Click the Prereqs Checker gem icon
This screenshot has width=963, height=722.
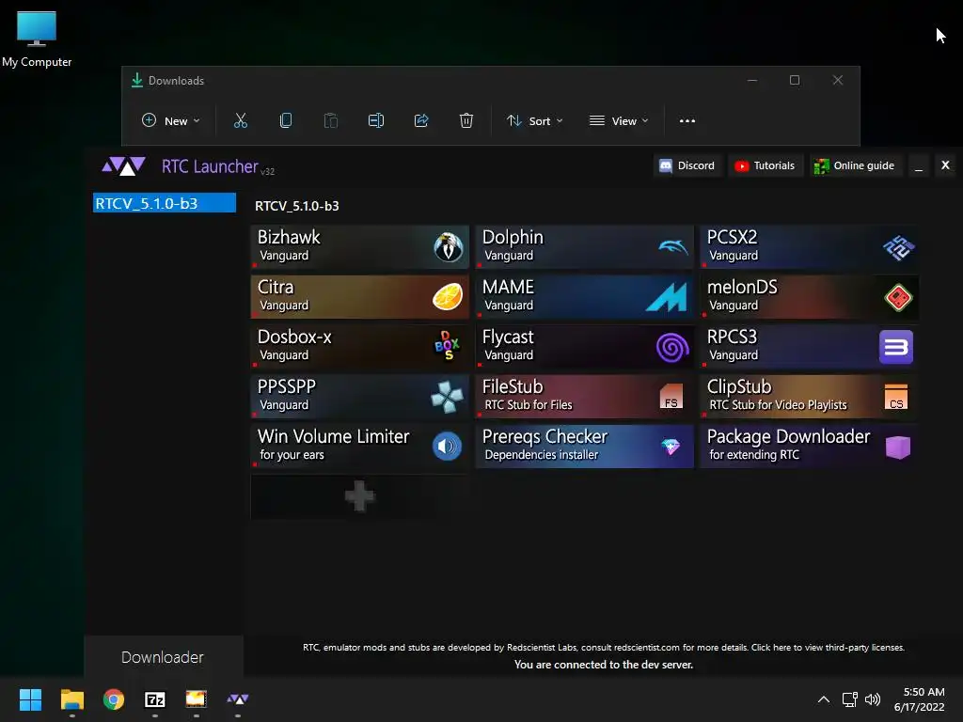point(671,447)
